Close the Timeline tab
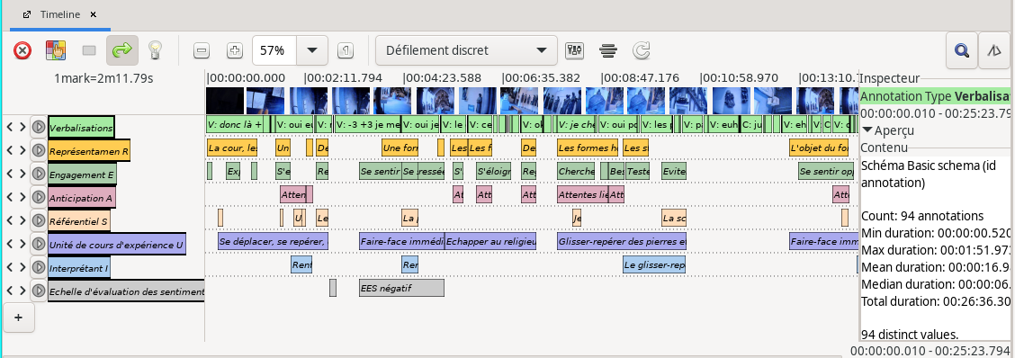The height and width of the screenshot is (358, 1015). click(x=94, y=14)
